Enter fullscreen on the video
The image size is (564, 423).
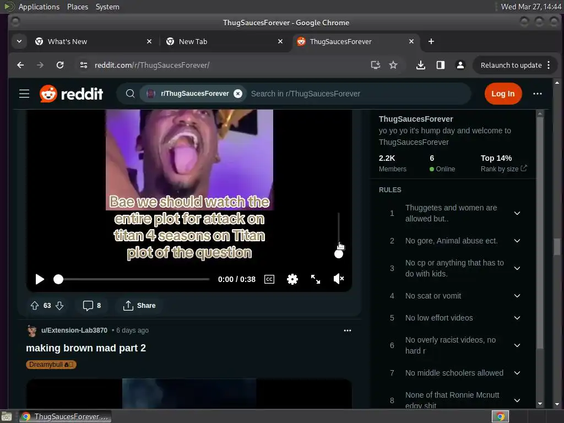316,279
